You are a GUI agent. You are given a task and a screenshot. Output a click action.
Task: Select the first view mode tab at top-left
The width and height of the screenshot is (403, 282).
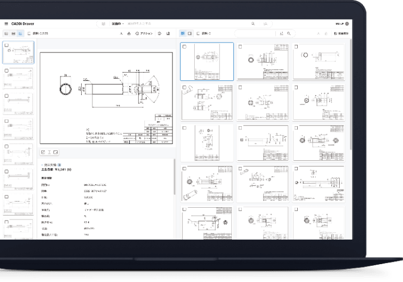[6, 34]
